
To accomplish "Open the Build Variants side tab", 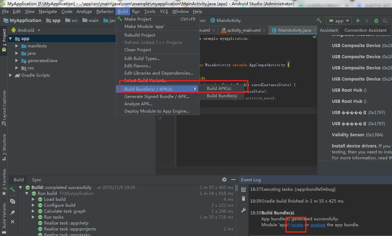I will pos(4,219).
